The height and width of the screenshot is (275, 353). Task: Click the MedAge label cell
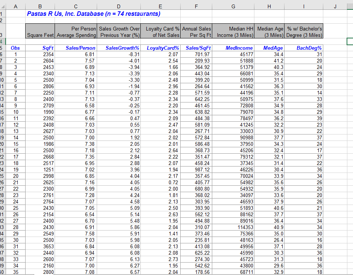pos(269,48)
